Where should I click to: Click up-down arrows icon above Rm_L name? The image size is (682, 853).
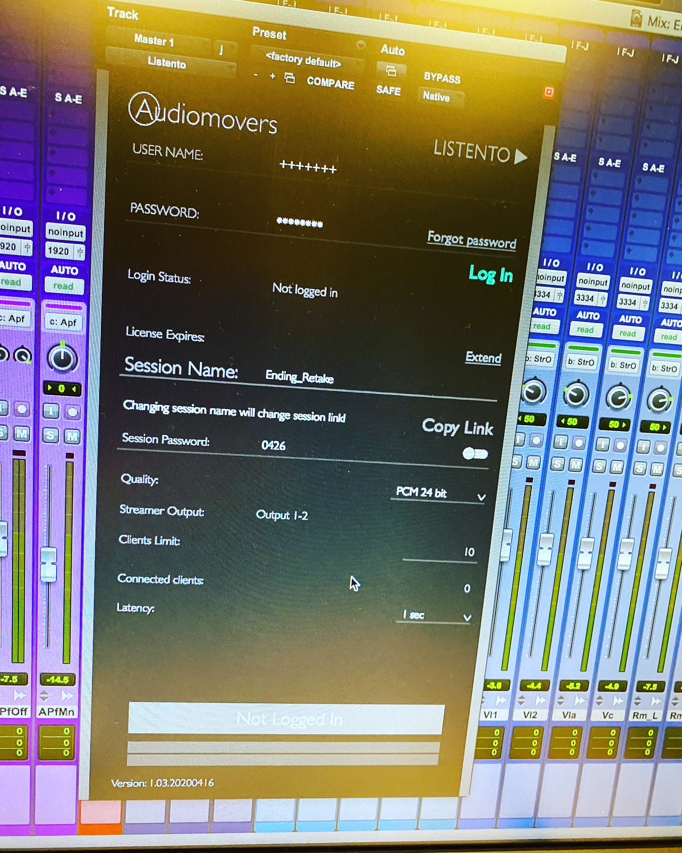pos(638,702)
